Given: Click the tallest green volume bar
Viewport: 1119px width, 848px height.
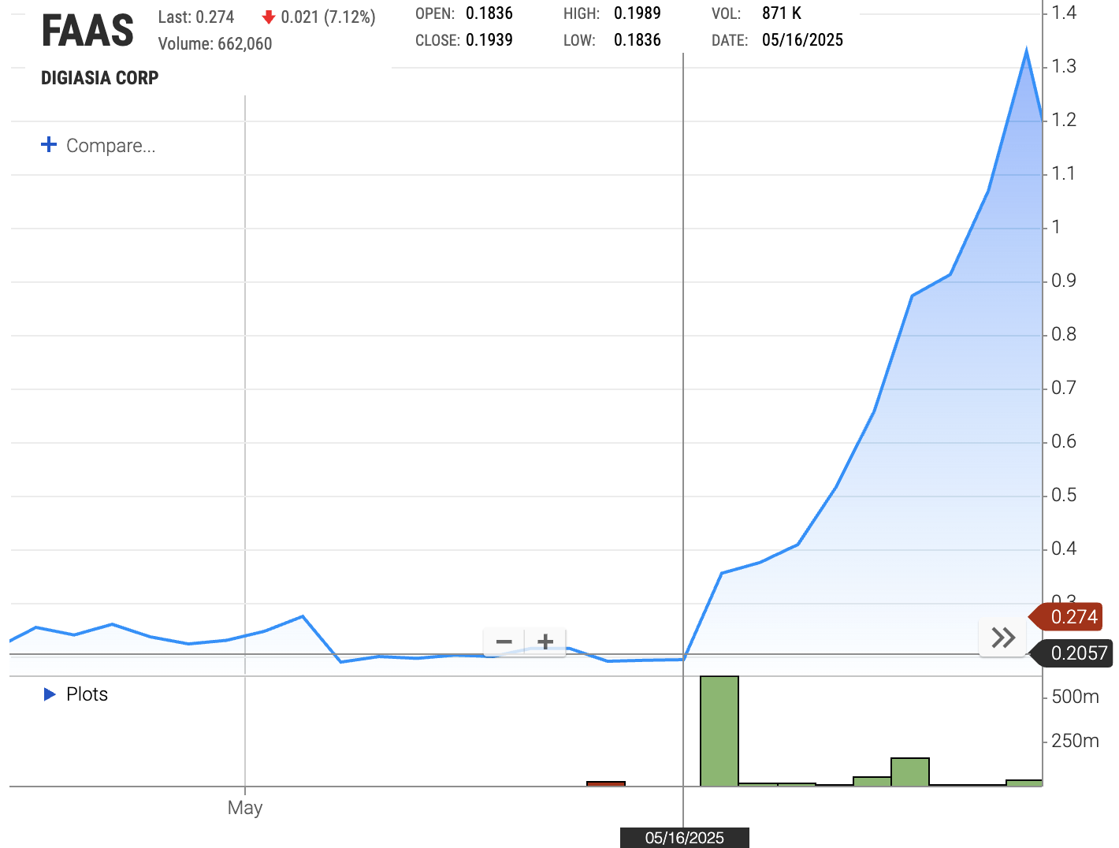Looking at the screenshot, I should point(719,731).
